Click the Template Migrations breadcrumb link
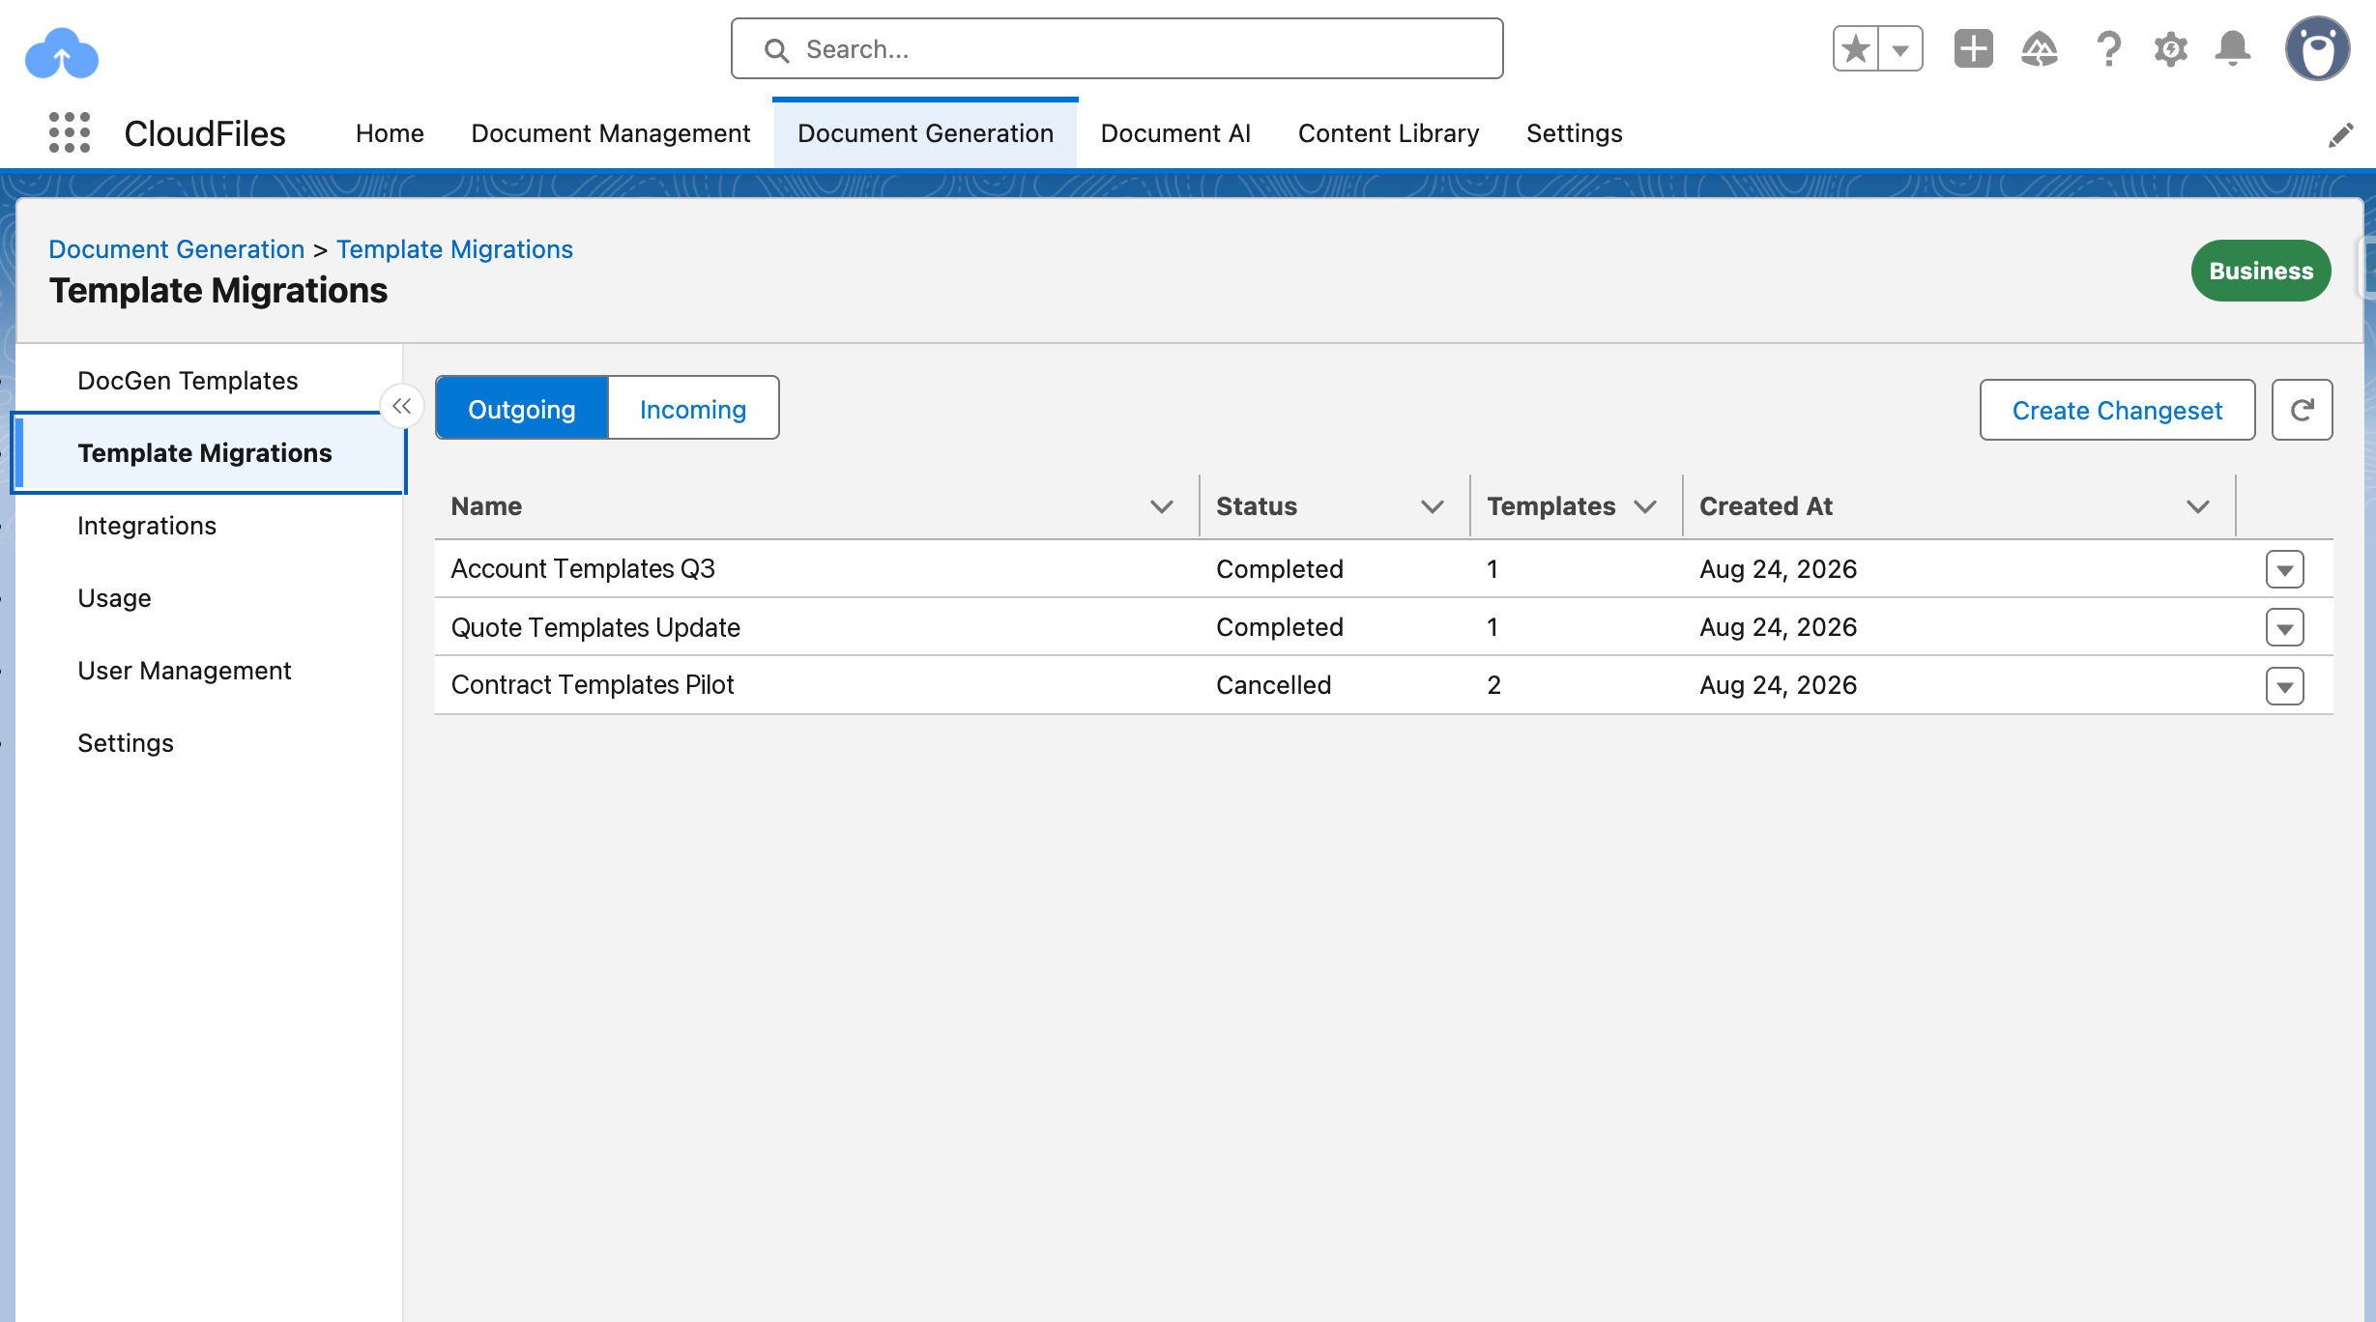The height and width of the screenshot is (1322, 2376). tap(454, 249)
